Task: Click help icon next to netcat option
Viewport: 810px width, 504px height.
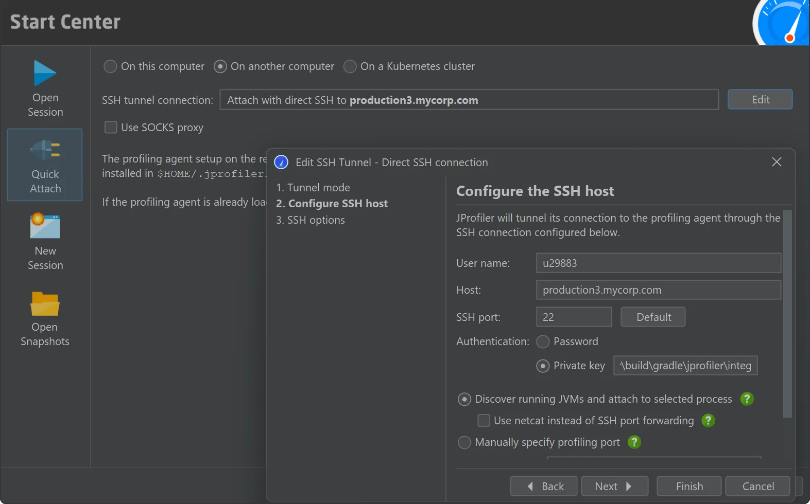Action: tap(709, 421)
